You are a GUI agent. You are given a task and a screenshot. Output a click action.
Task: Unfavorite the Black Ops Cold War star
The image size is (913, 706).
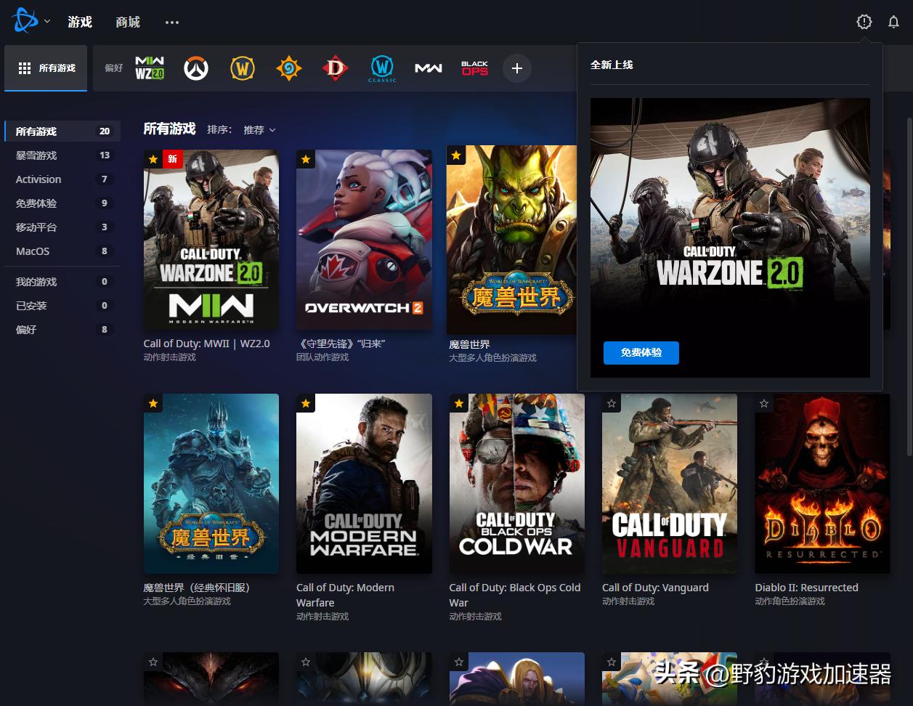[x=459, y=403]
